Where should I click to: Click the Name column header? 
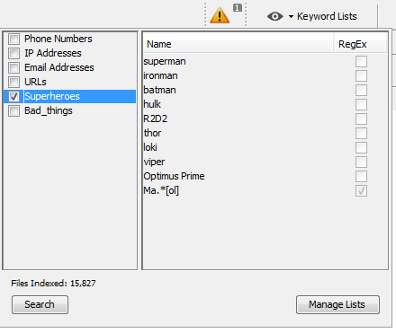pos(238,44)
